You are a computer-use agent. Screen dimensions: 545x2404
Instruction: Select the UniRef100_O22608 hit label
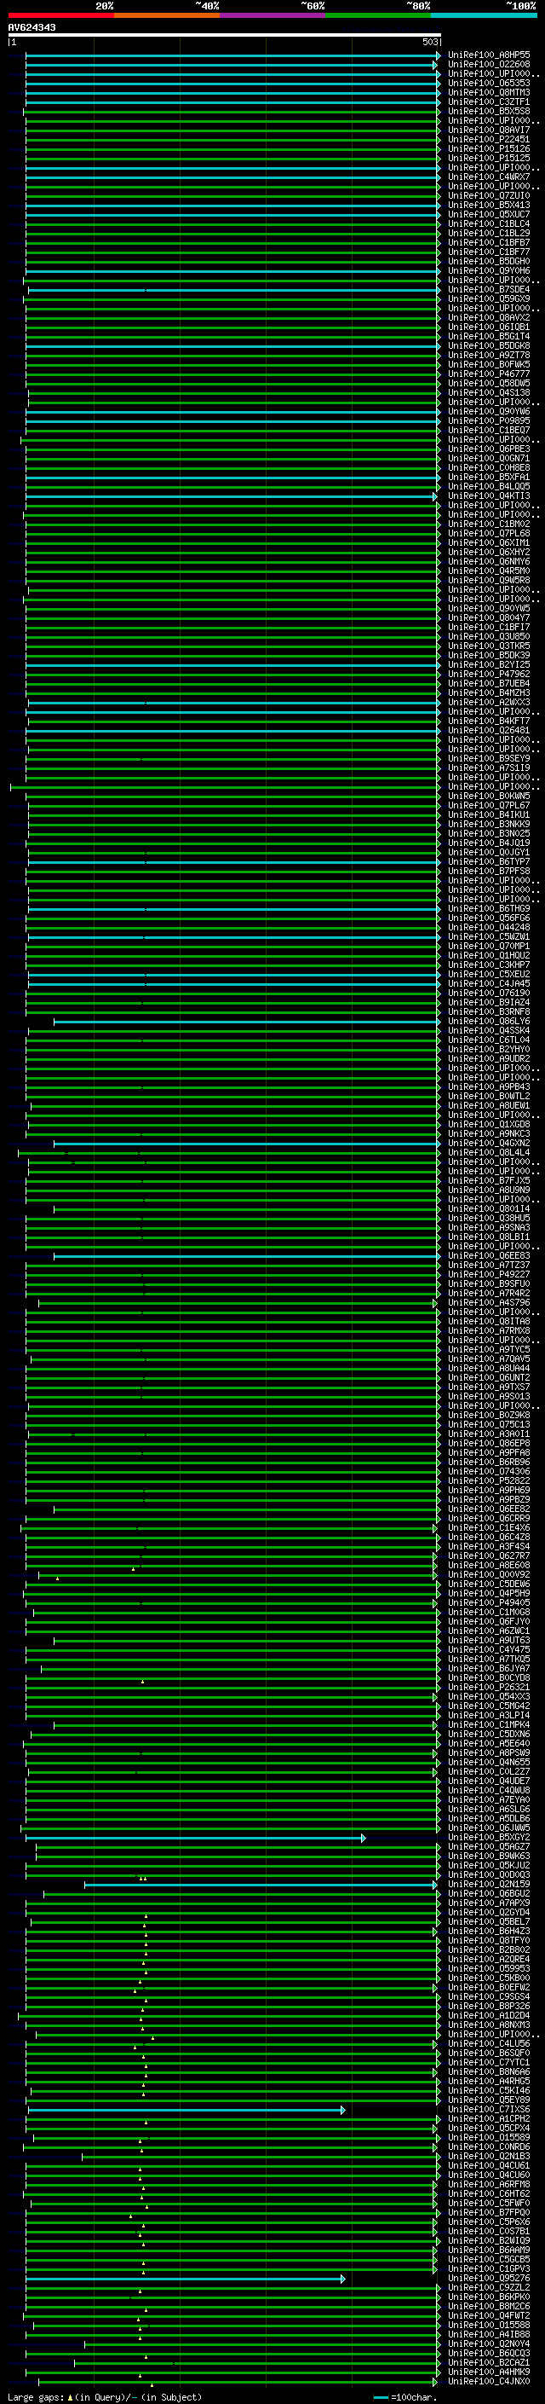[489, 65]
